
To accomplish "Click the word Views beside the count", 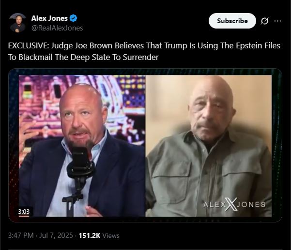I will 111,235.
